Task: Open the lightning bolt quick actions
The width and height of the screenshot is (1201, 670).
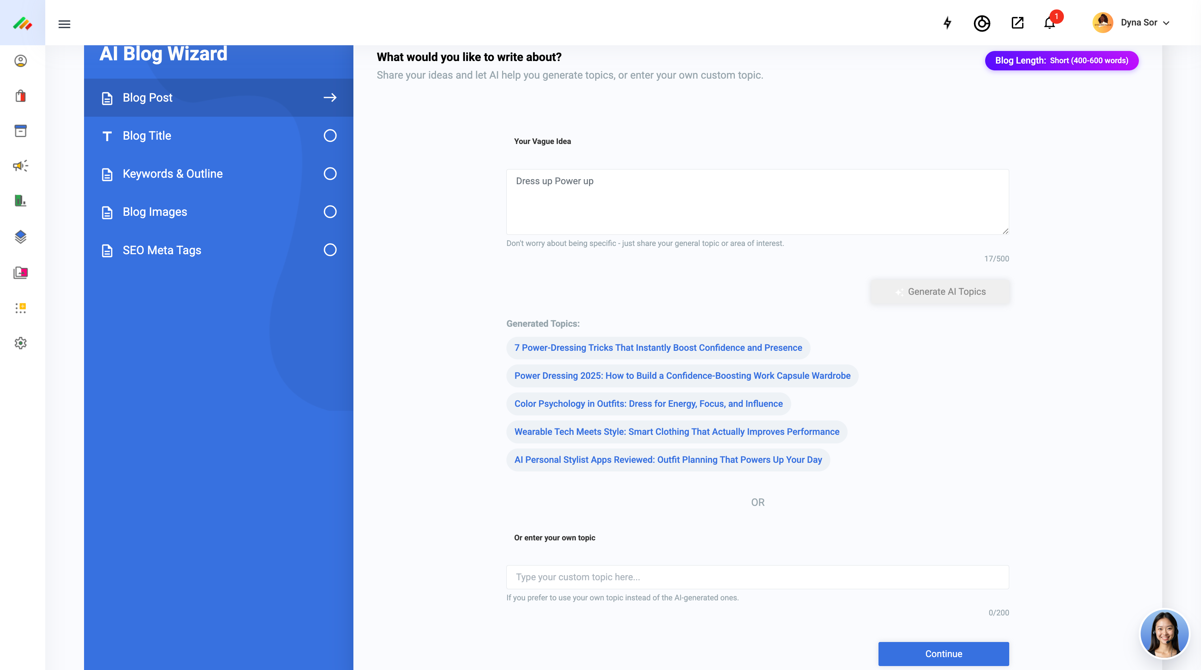Action: 947,23
